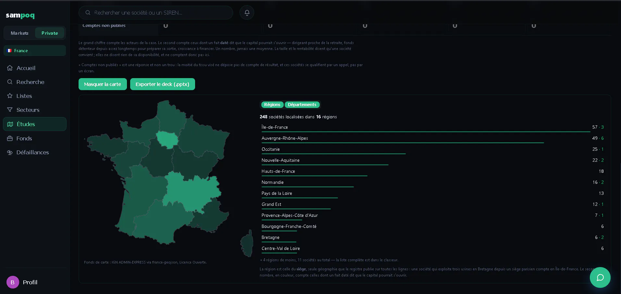
Task: Click the Auvergne-Rhône-Alpes count 49
Action: pyautogui.click(x=595, y=138)
